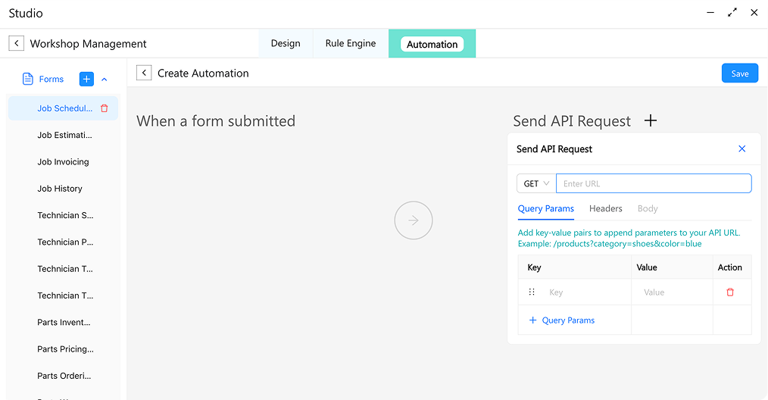This screenshot has width=768, height=400.
Task: Close the Send API Request panel
Action: coord(741,149)
